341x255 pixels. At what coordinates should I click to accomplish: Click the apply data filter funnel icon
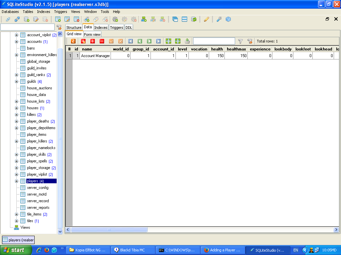coord(240,41)
